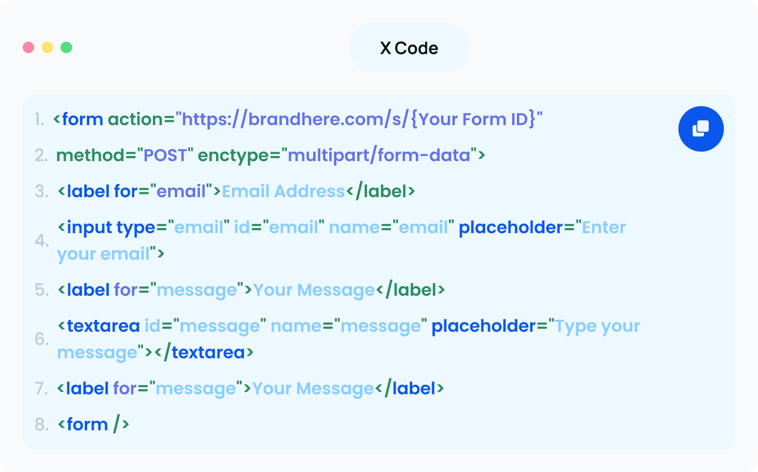Click "Your Message" text on line 7
Screen dimensions: 758x472
[x=313, y=389]
